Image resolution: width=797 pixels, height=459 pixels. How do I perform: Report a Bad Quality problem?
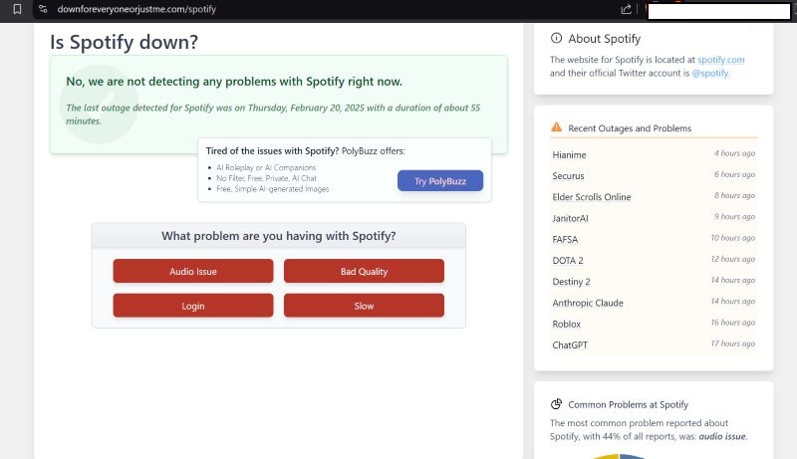(364, 271)
